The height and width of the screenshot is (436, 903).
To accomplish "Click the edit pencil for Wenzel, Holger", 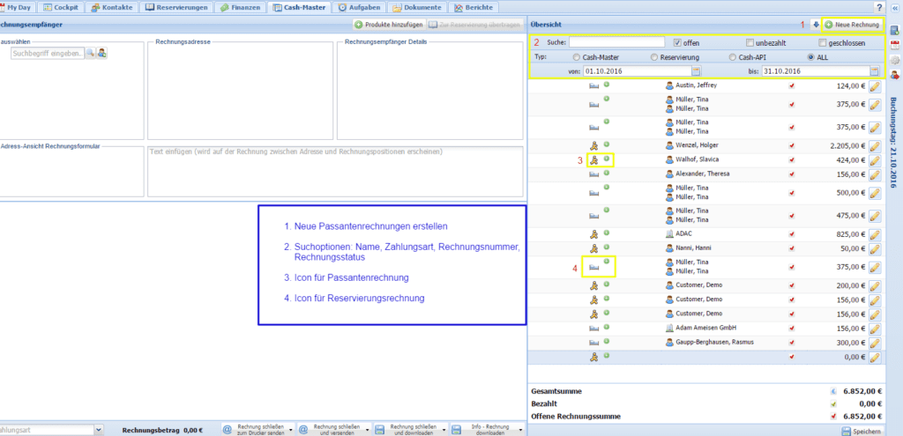I will tap(875, 144).
